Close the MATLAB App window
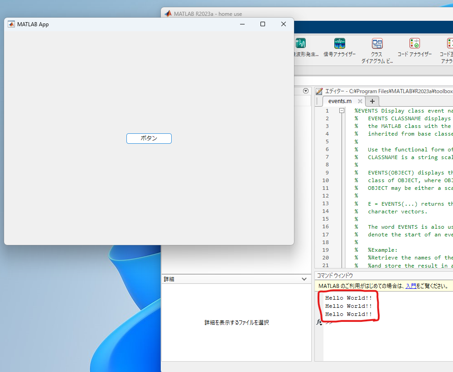Image resolution: width=453 pixels, height=372 pixels. pyautogui.click(x=284, y=24)
